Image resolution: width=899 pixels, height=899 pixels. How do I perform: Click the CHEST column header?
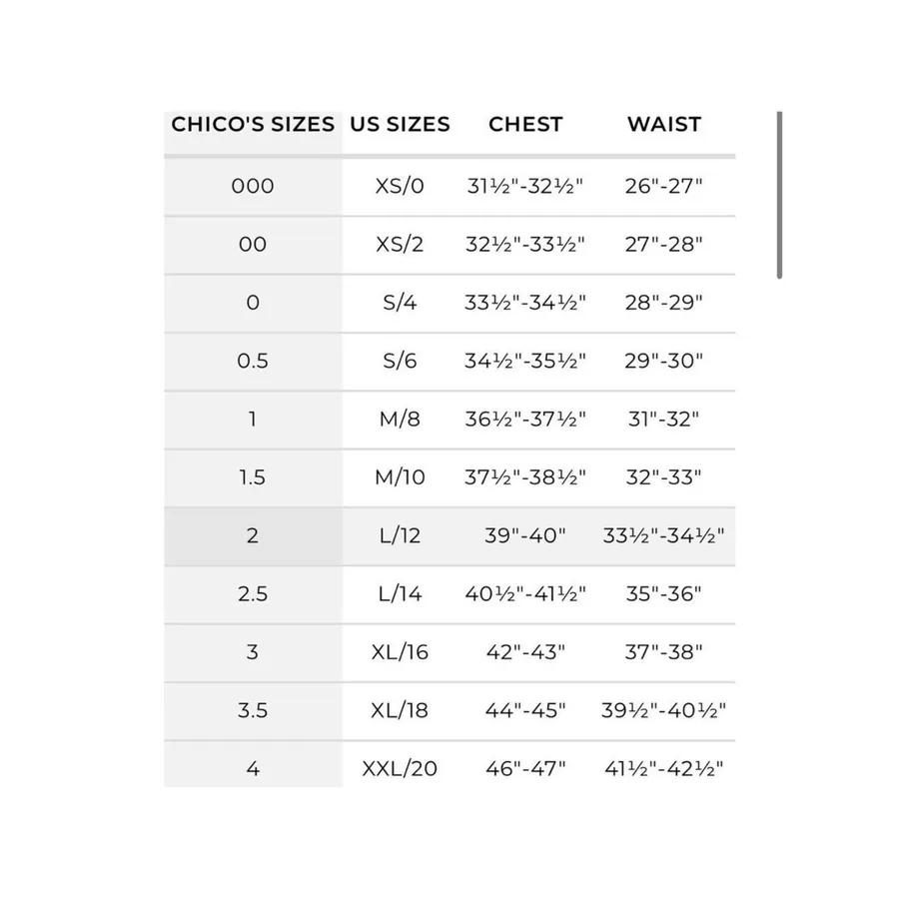click(525, 125)
